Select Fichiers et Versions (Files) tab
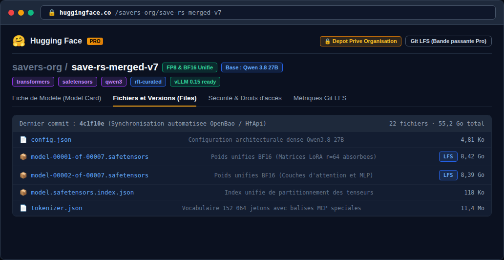Screen dimensions: 504x260 click(x=155, y=98)
